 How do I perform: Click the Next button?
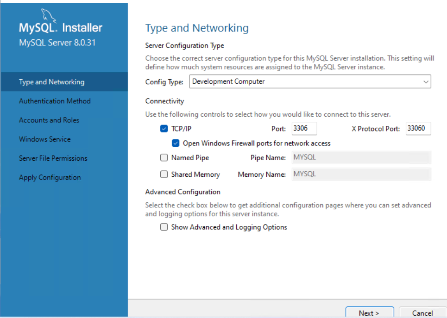369,313
